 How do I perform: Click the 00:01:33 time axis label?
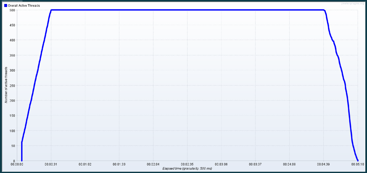(x=119, y=164)
